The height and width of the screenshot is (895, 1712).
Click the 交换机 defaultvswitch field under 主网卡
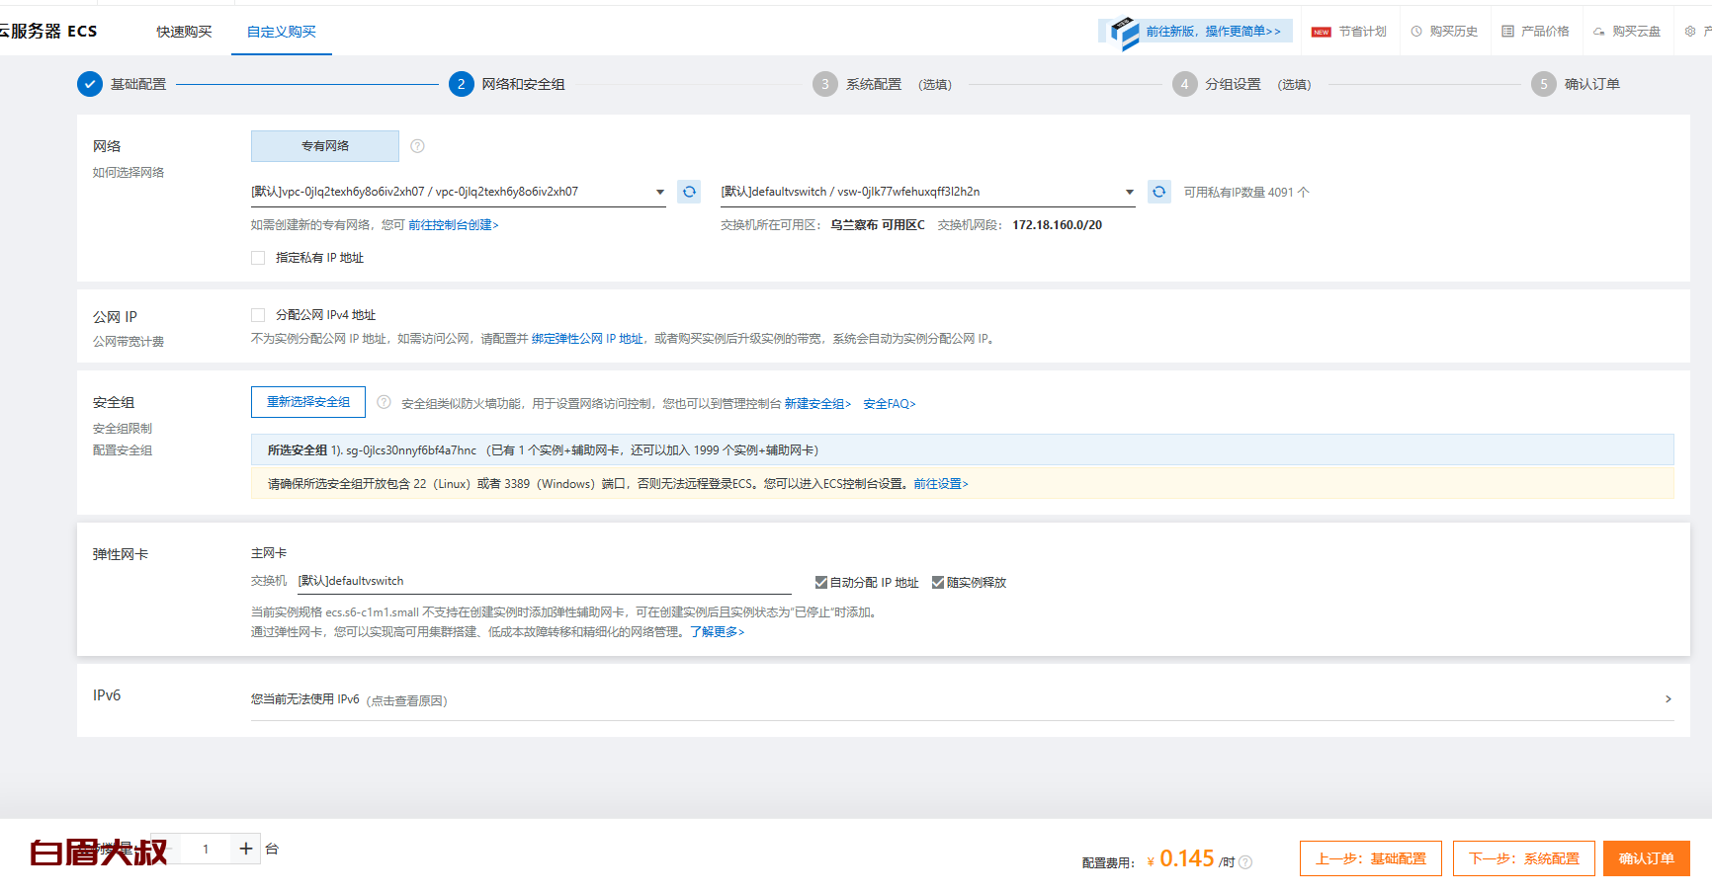pos(544,581)
